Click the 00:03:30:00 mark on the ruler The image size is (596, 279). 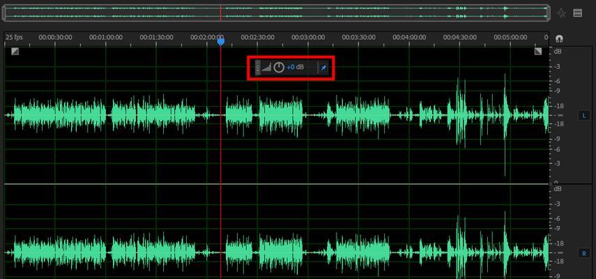358,37
